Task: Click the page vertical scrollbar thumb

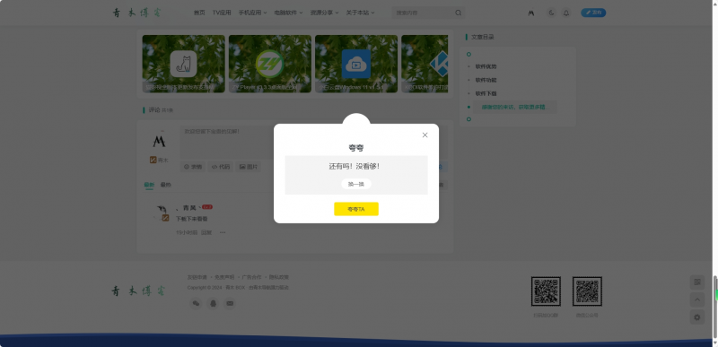Action: coord(715,308)
